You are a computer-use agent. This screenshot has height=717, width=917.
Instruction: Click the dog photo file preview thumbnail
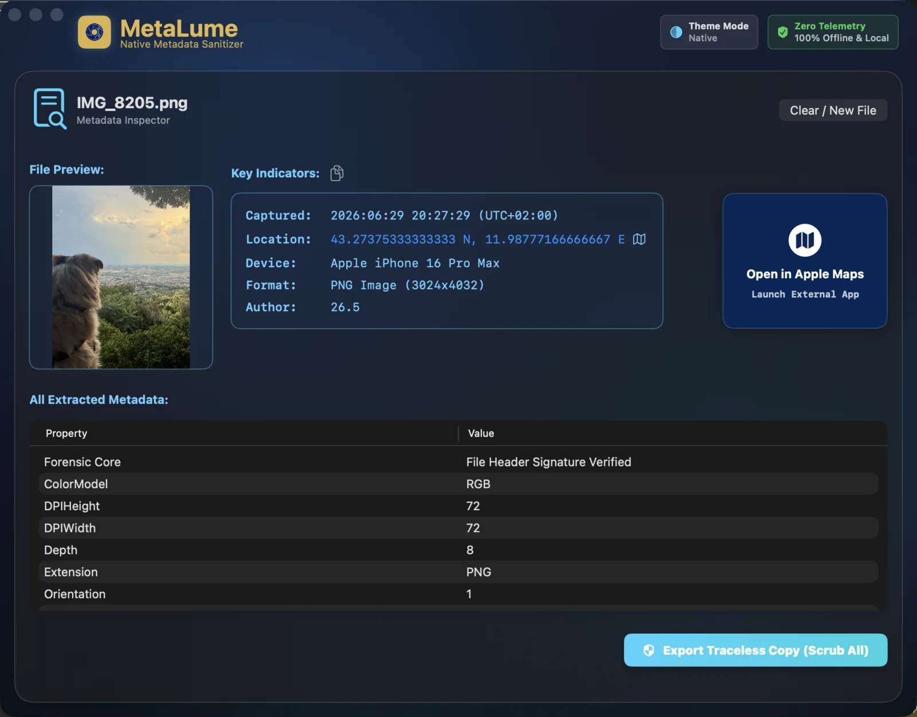click(x=121, y=277)
